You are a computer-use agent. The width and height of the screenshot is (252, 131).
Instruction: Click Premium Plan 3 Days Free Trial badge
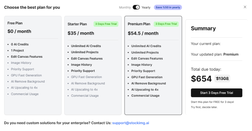166,24
